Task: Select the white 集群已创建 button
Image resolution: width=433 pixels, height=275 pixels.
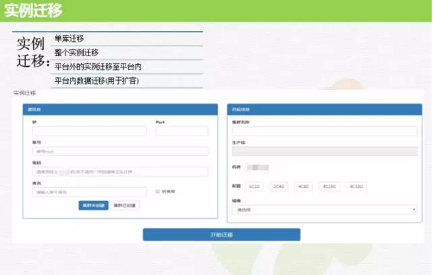Action: (125, 206)
